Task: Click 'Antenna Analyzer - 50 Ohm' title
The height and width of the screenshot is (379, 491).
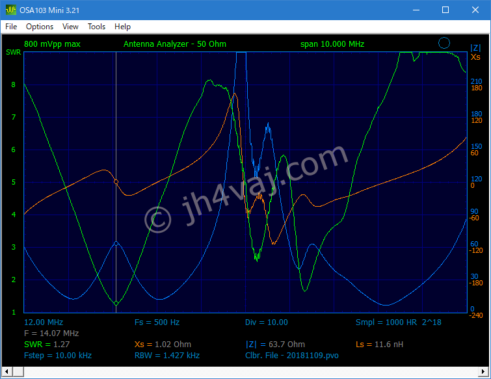Action: click(x=175, y=44)
